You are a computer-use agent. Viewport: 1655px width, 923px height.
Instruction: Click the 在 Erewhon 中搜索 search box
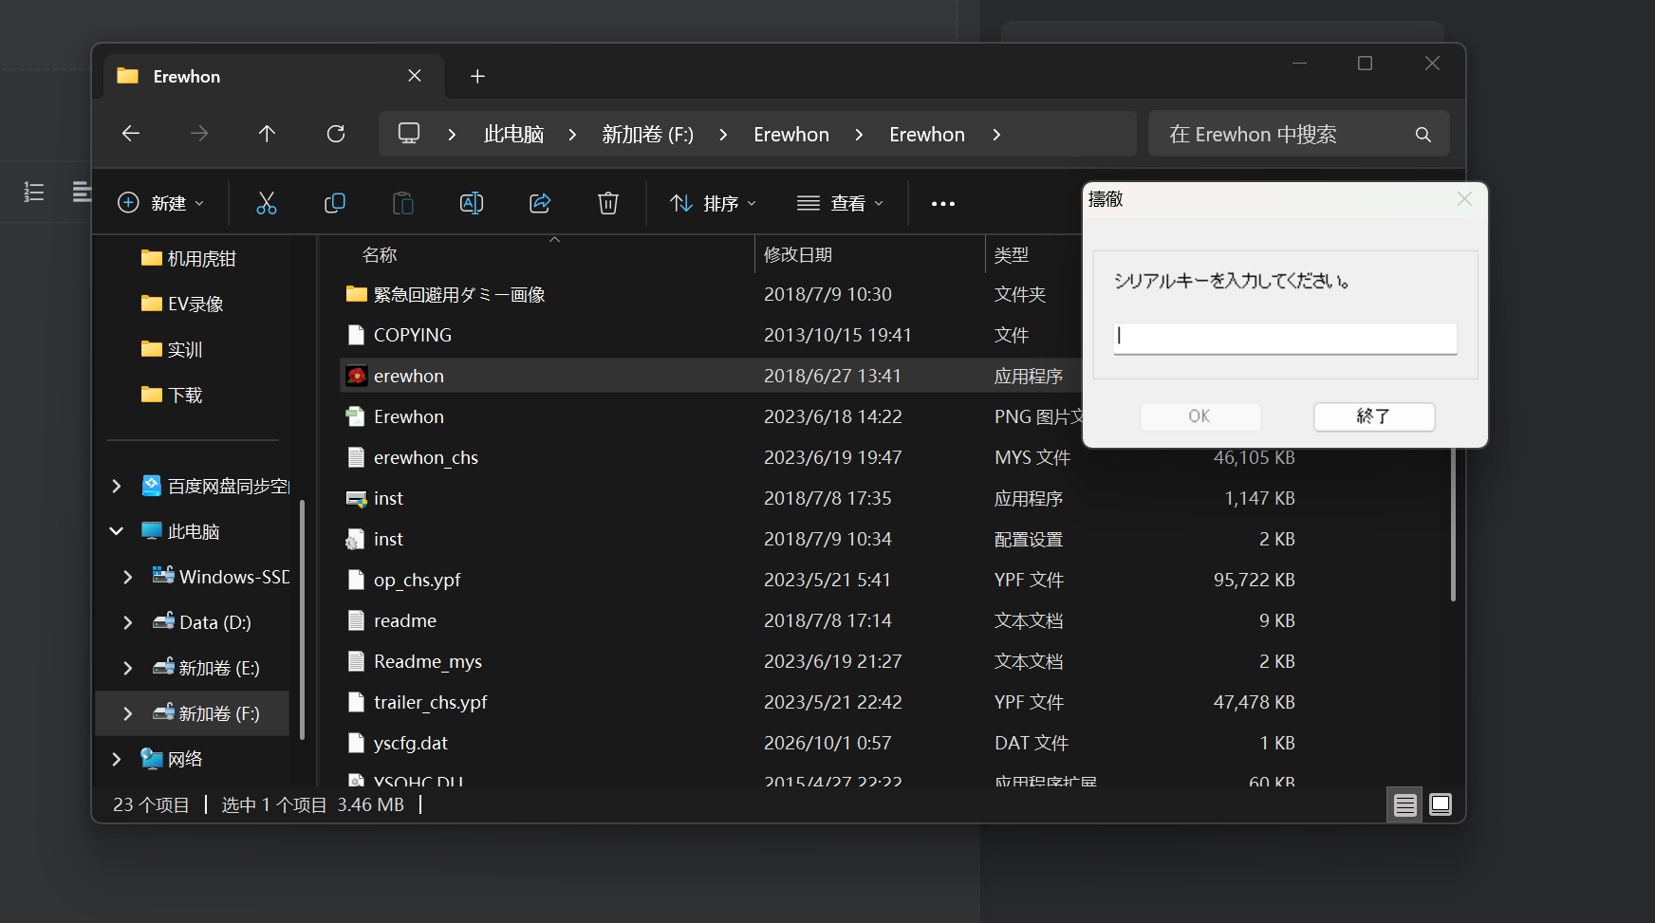point(1299,134)
